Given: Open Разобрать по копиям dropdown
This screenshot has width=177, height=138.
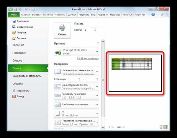Looking at the screenshot, I should [76, 96].
